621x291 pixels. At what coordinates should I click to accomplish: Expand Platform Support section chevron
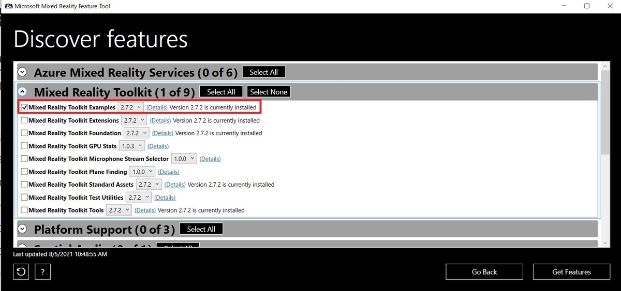coord(22,229)
